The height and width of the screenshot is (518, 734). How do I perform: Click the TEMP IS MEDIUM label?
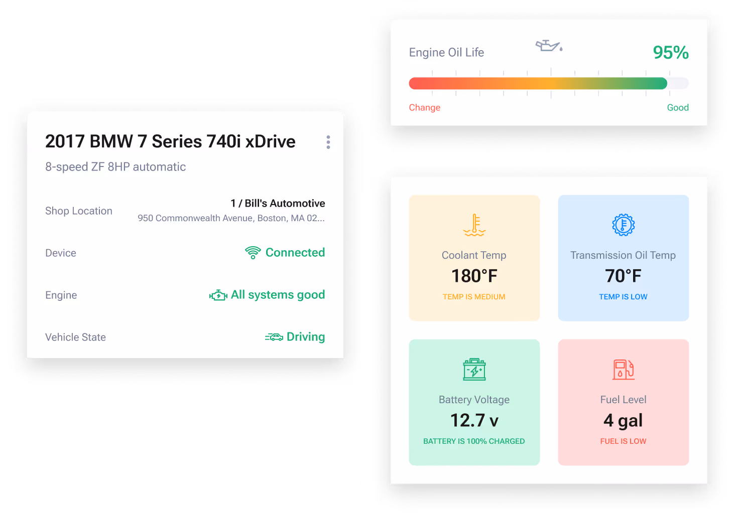point(474,297)
